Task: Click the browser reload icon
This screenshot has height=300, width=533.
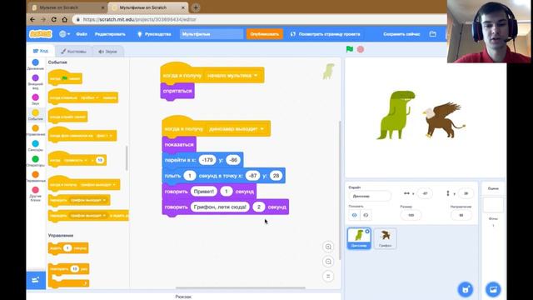Action: tap(53, 19)
